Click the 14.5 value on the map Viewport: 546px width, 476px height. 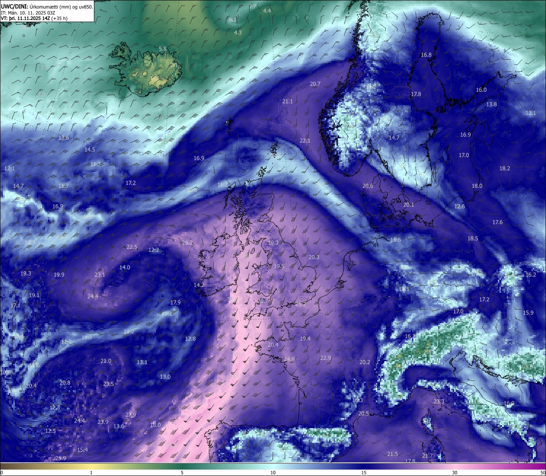[x=90, y=149]
